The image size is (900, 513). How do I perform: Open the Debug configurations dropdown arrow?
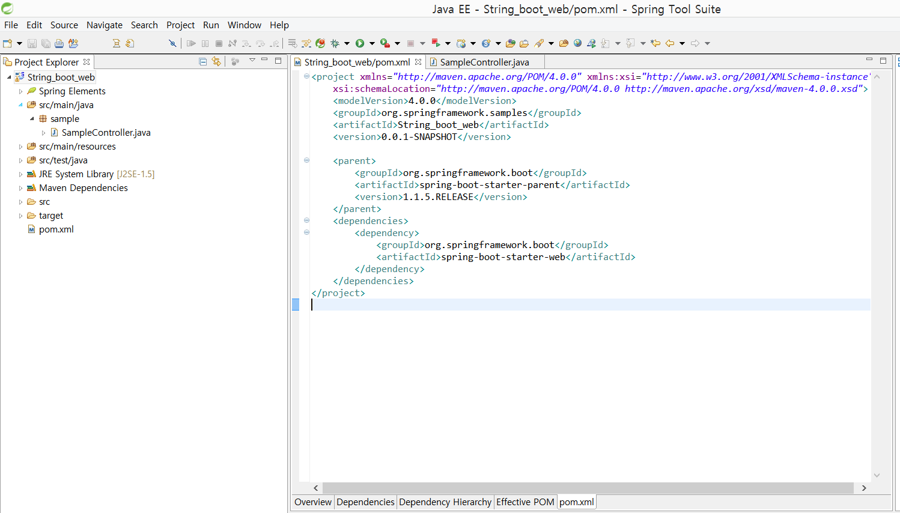coord(347,43)
